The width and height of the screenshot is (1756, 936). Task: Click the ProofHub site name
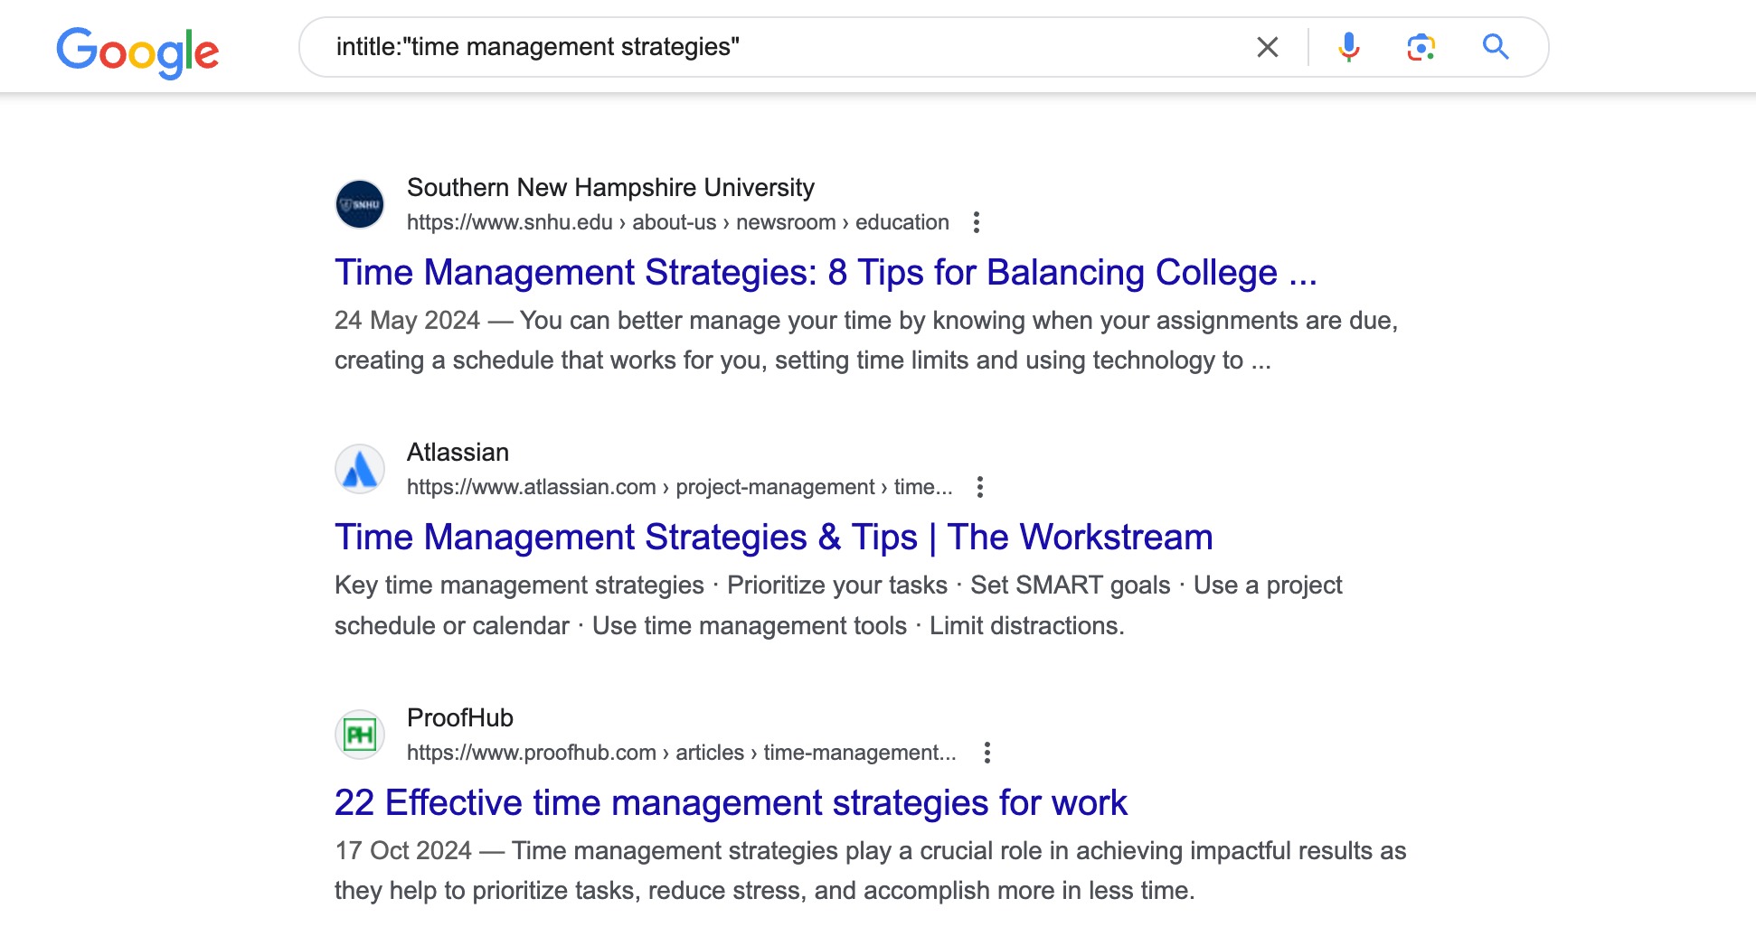pyautogui.click(x=459, y=717)
